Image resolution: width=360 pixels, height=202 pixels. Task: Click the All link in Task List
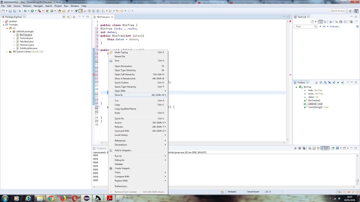(x=324, y=26)
